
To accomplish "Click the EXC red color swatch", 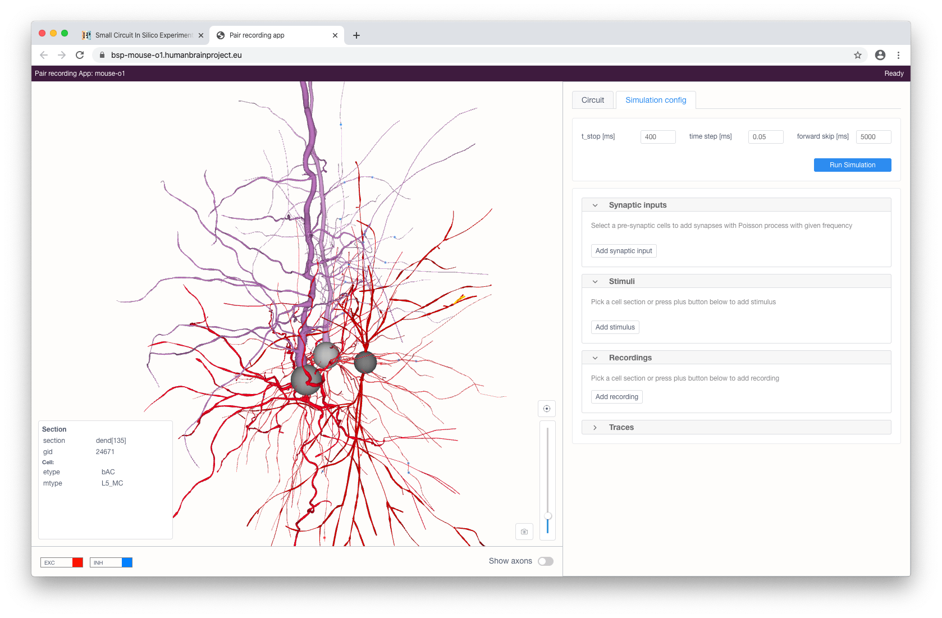I will (77, 562).
